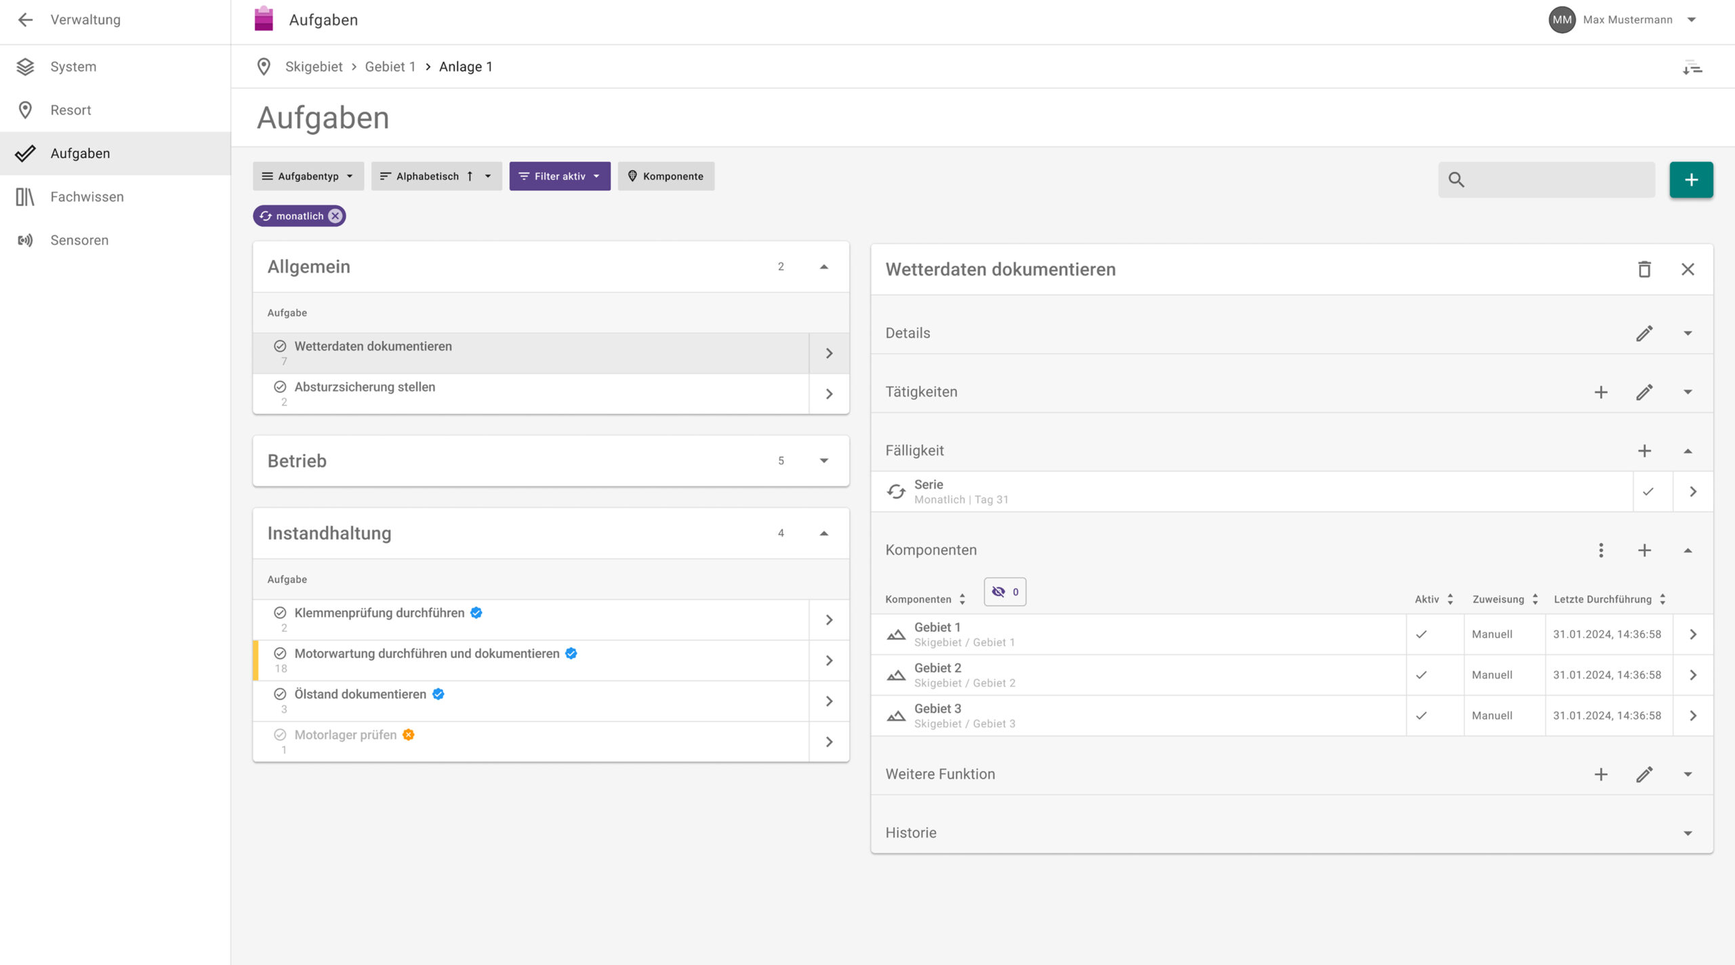Viewport: 1735px width, 965px height.
Task: Toggle the hidden components eye button
Action: tap(1004, 592)
